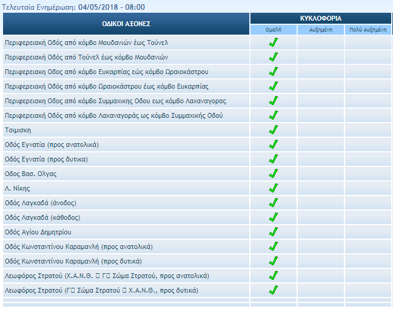Click checkmark beside Οδός Αγίου Δημητρίου

pyautogui.click(x=274, y=232)
